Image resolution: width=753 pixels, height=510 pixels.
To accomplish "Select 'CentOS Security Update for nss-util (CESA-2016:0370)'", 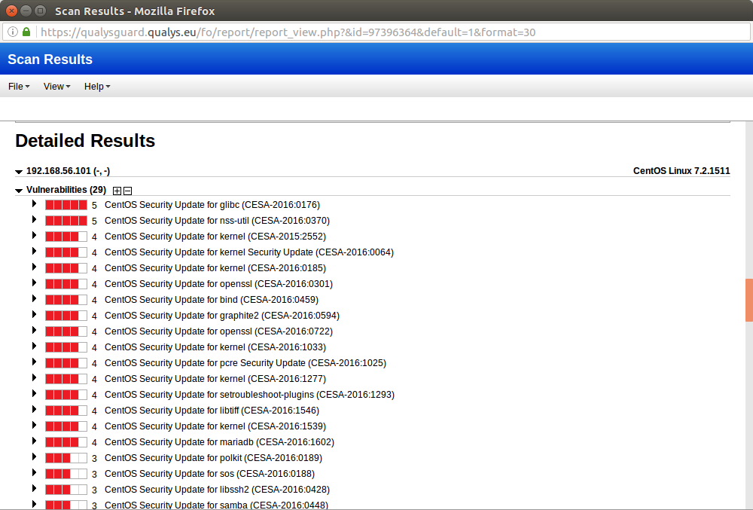I will [x=217, y=221].
